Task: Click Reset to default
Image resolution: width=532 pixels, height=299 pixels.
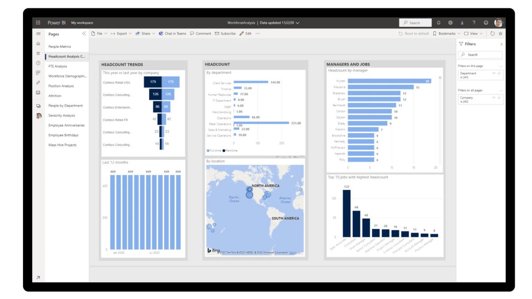Action: point(414,33)
